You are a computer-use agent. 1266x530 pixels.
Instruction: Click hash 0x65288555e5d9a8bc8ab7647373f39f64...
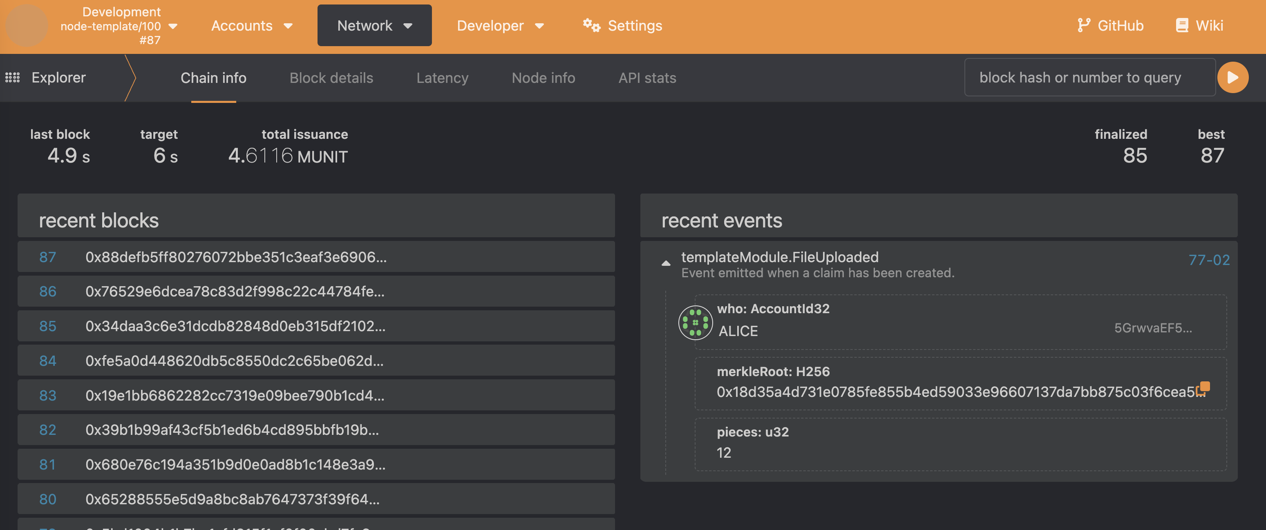[233, 499]
